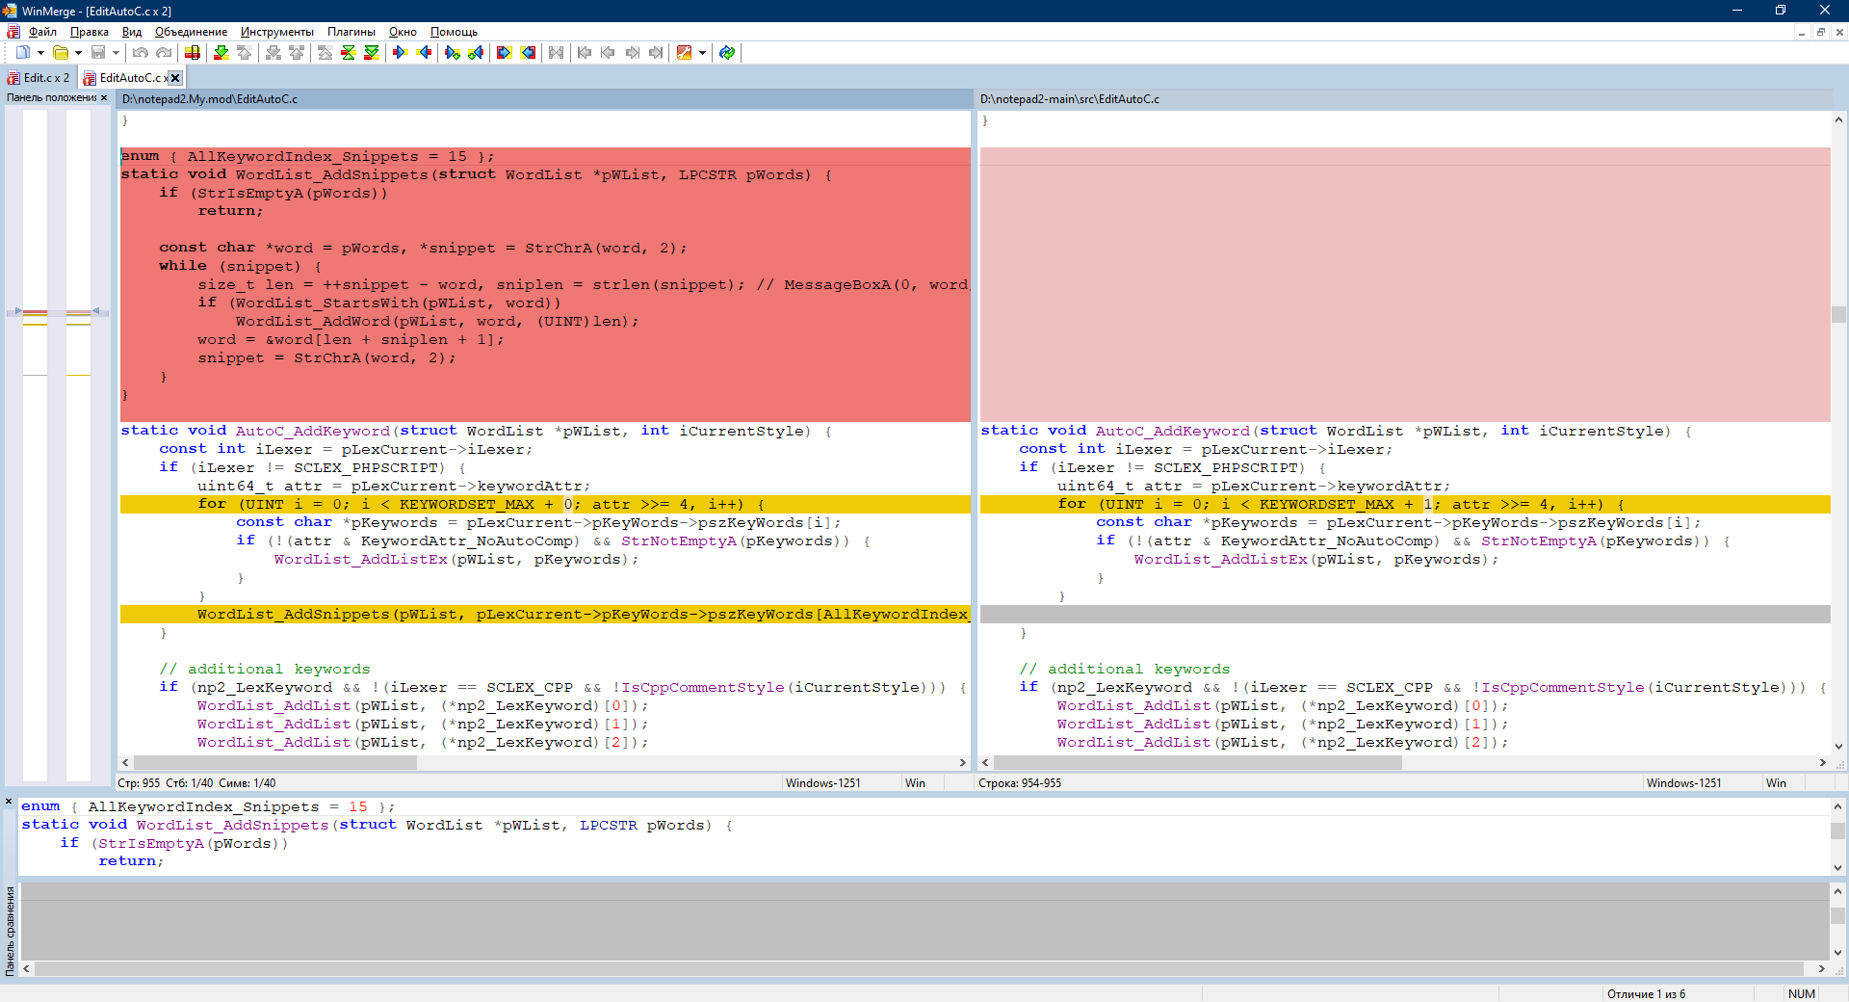Screen dimensions: 1849x1002
Task: Copy all differences to the right
Action: pos(505,53)
